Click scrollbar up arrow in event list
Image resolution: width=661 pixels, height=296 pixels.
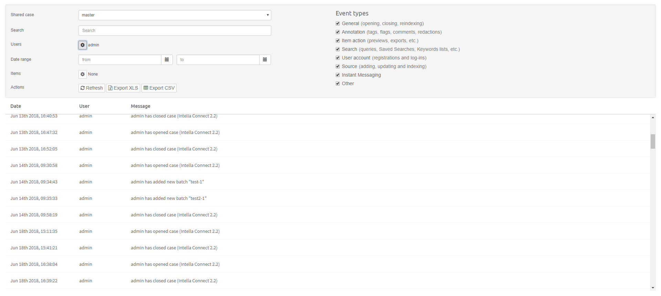pos(653,118)
